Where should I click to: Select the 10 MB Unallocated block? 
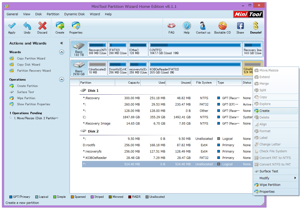pyautogui.click(x=97, y=68)
